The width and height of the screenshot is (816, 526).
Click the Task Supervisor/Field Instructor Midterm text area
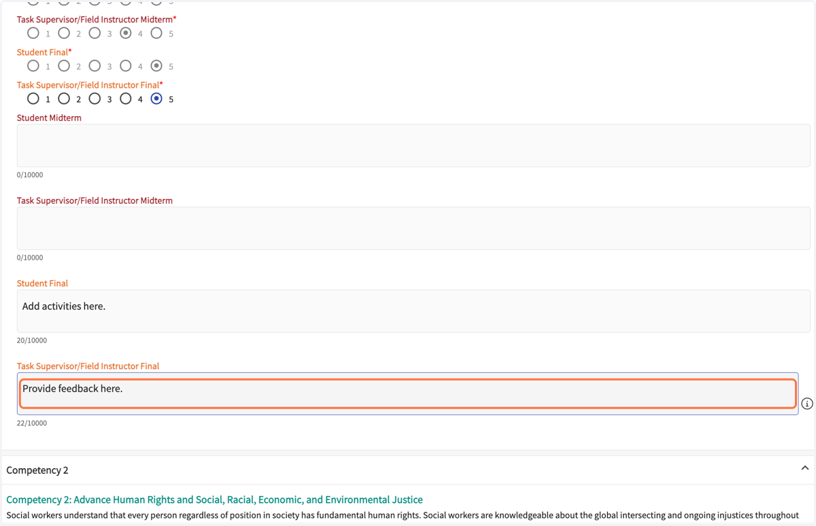(413, 228)
